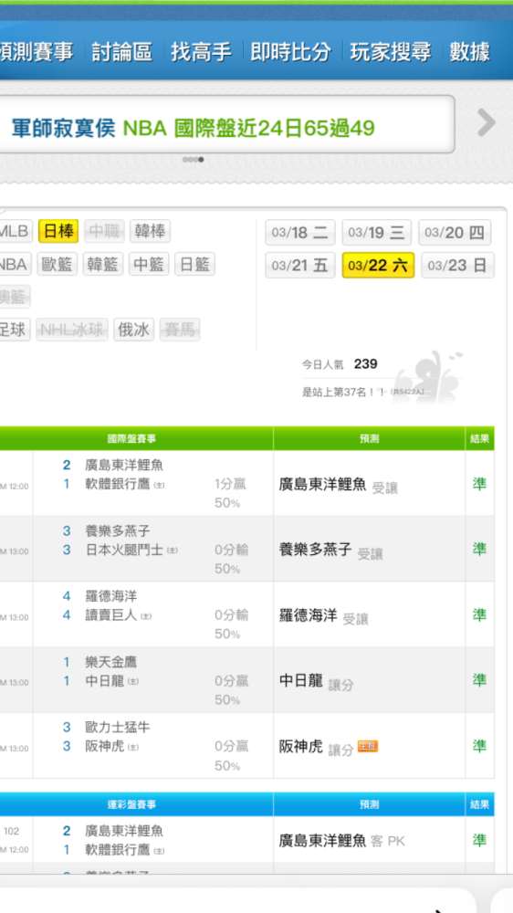Advance banner with right chevron arrow
This screenshot has width=513, height=913.
[x=487, y=123]
